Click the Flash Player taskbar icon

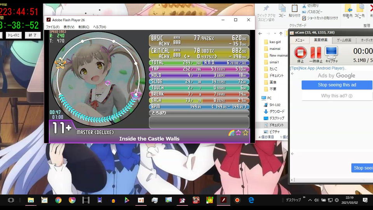pos(223,200)
